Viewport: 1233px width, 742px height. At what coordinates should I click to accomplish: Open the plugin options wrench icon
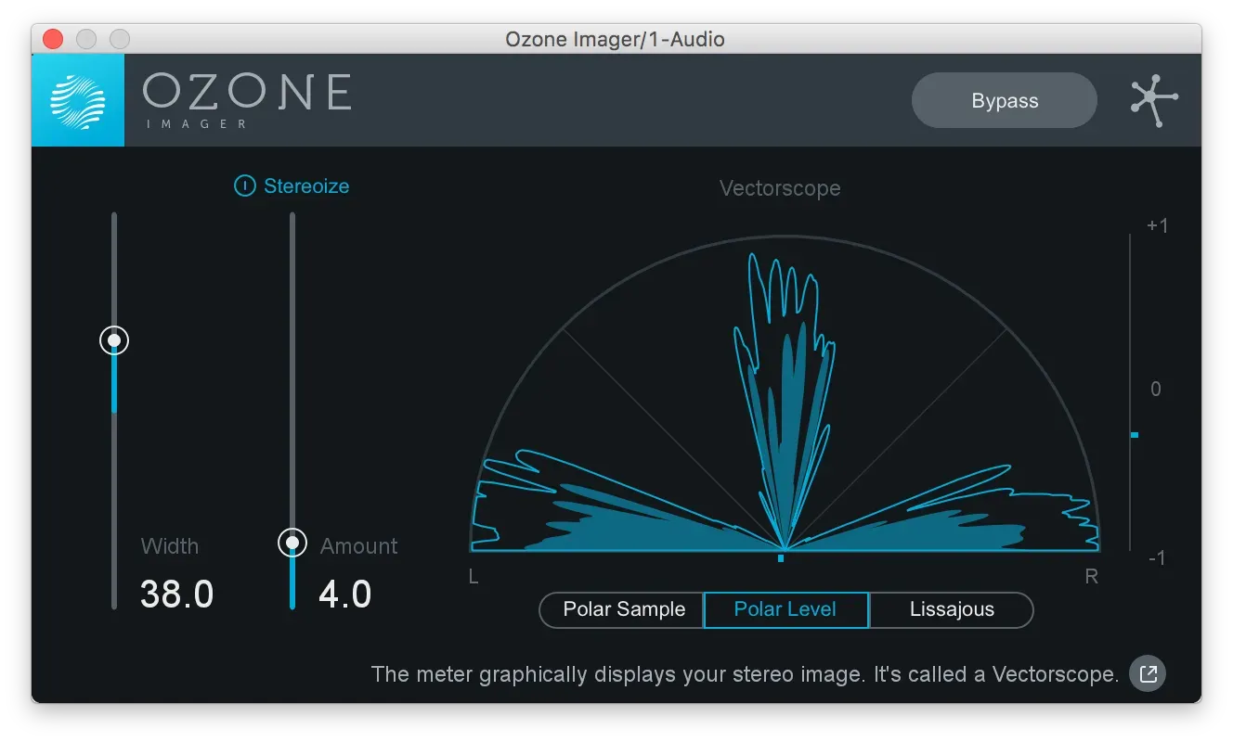(1151, 99)
